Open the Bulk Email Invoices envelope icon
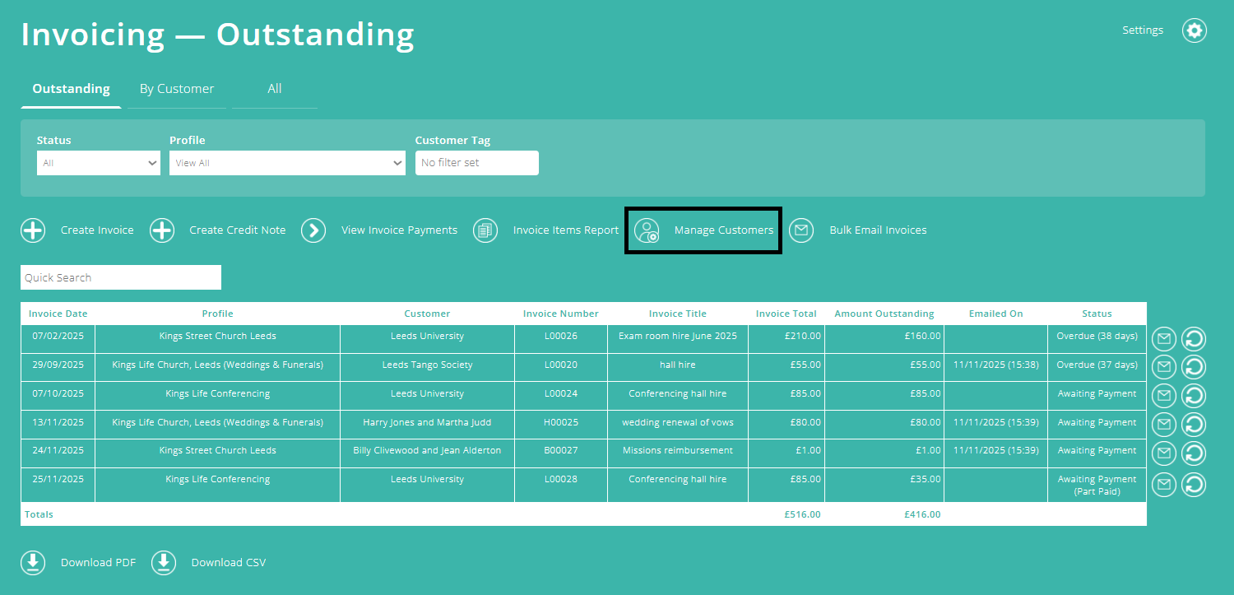Screen dimensions: 1234x595 pyautogui.click(x=801, y=230)
